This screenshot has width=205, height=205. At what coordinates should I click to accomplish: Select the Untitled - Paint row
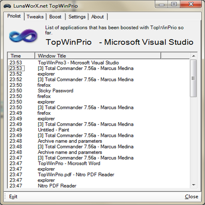[99, 130]
